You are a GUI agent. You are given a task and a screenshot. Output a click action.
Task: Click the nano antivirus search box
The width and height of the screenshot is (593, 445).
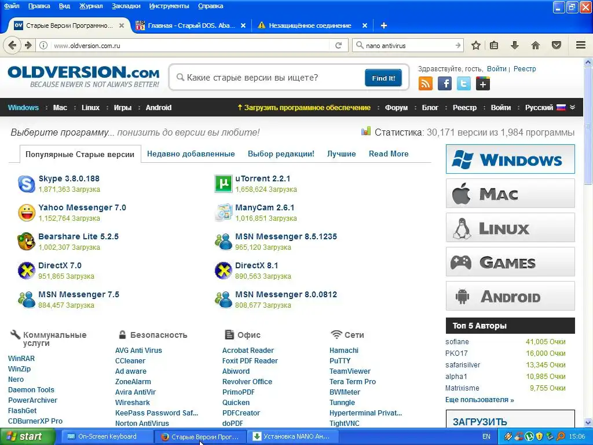coord(408,45)
